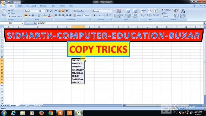
Task: Switch to the Review tab
Action: pyautogui.click(x=62, y=6)
